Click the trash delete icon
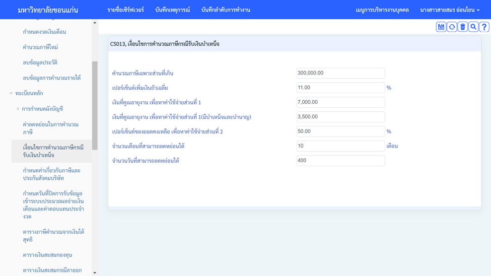 pyautogui.click(x=462, y=27)
